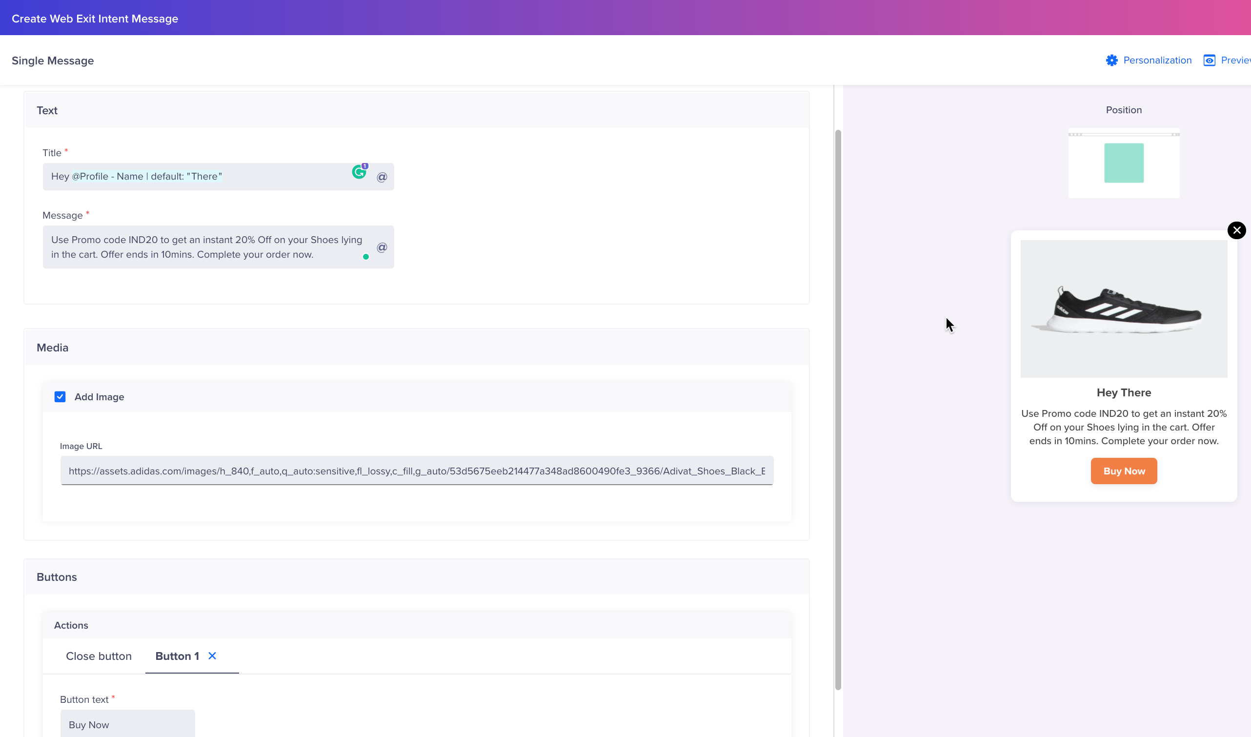This screenshot has height=737, width=1251.
Task: Click the Preview eye icon
Action: coord(1210,61)
